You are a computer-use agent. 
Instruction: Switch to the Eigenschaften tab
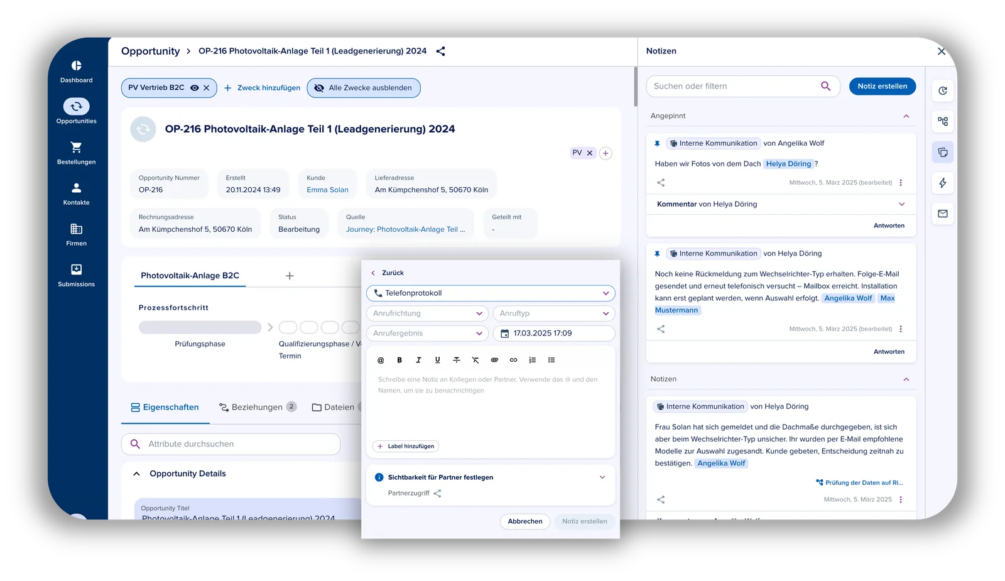click(165, 407)
